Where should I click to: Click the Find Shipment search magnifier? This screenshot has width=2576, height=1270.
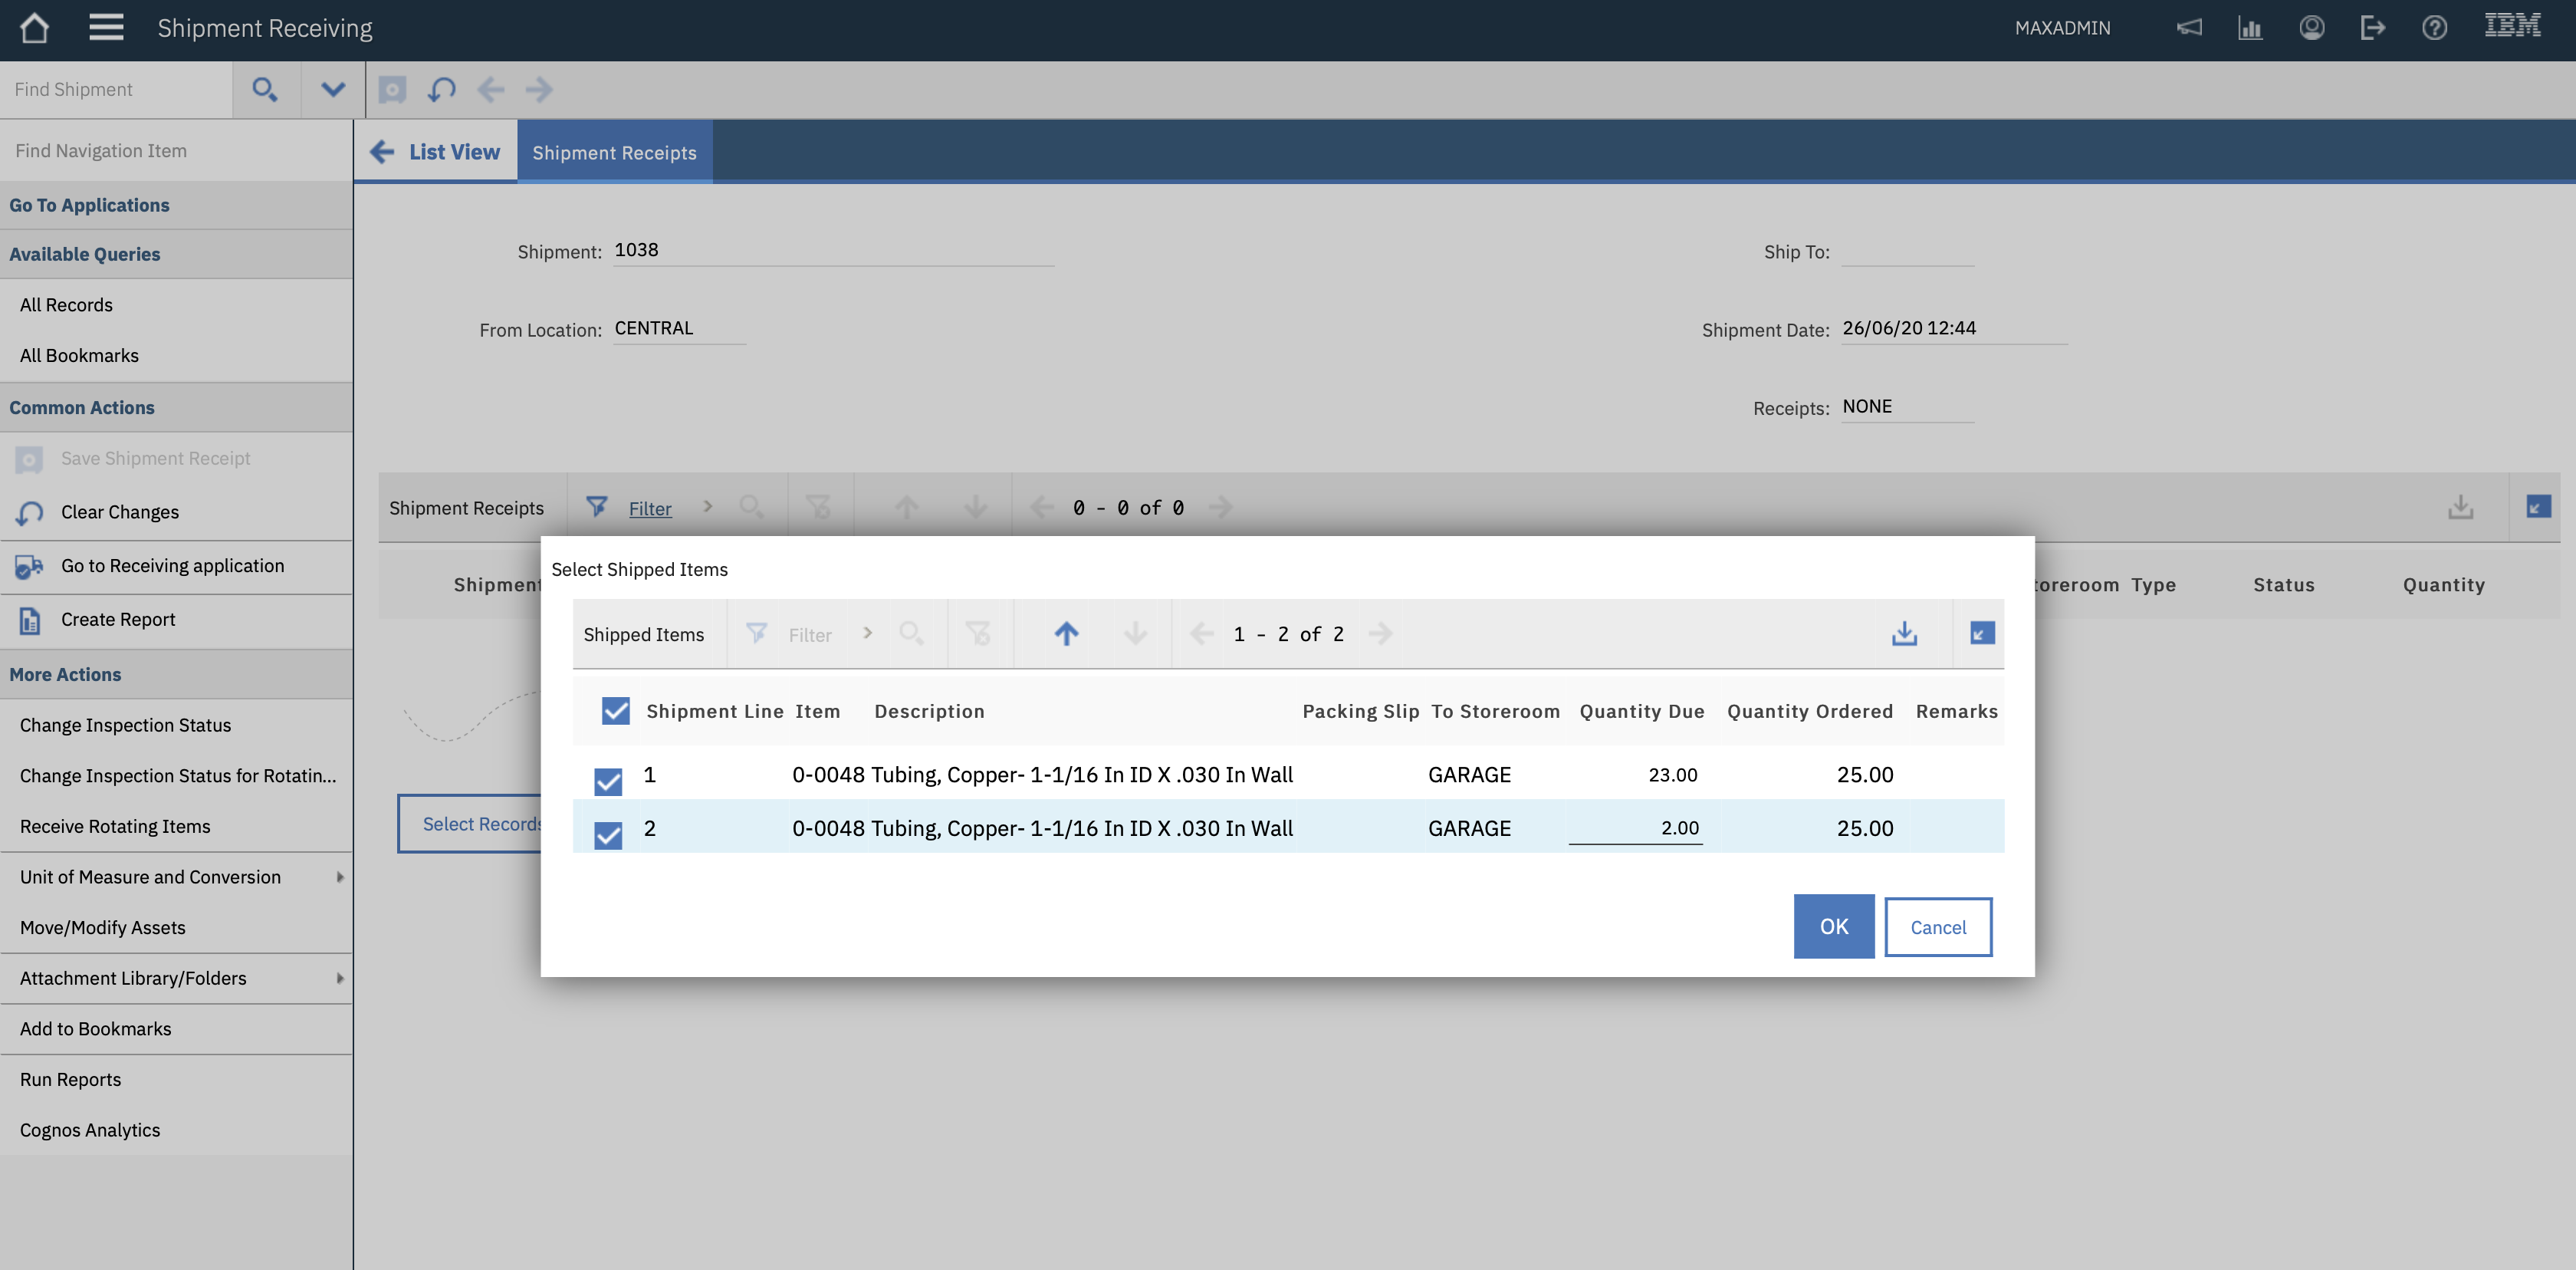point(265,90)
